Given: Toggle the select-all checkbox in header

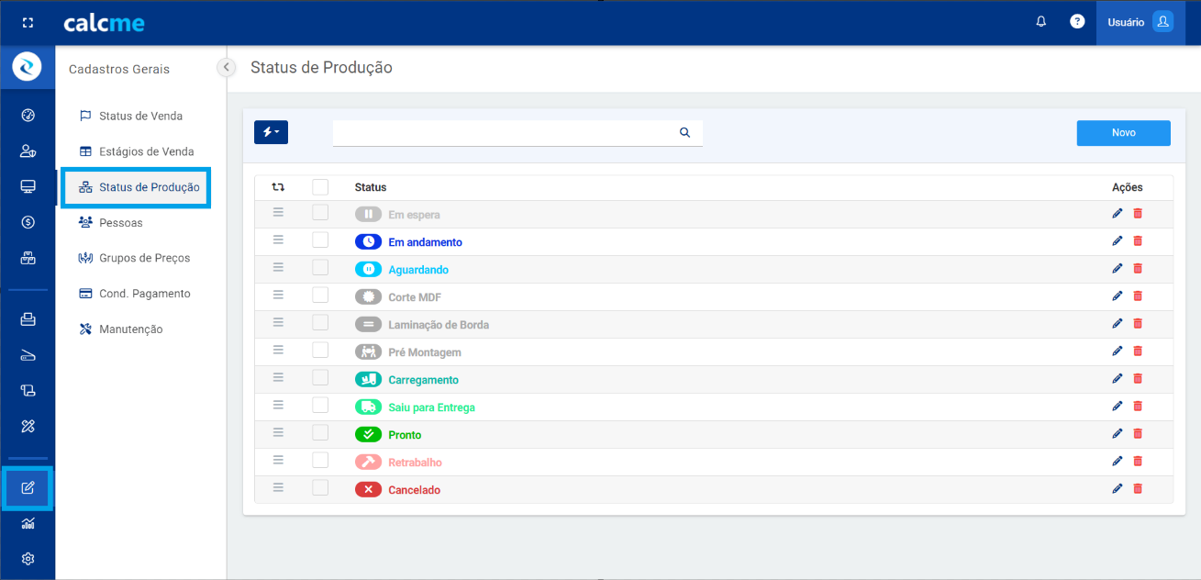Looking at the screenshot, I should coord(320,187).
